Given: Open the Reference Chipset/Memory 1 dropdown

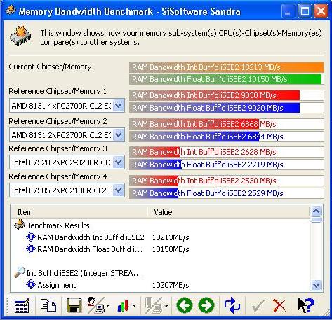Looking at the screenshot, I should 119,106.
